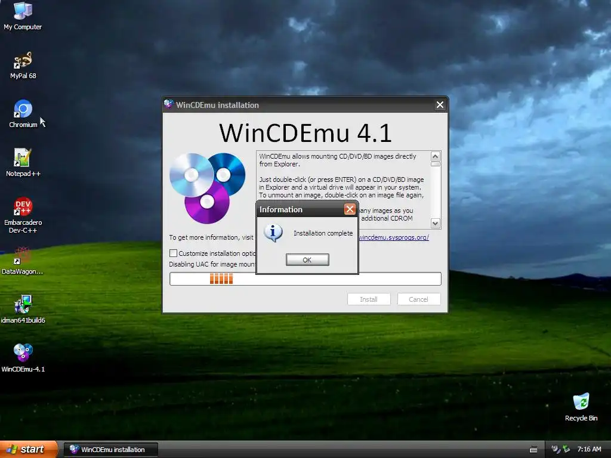The height and width of the screenshot is (458, 611).
Task: Select idman641build6 installer icon
Action: coord(23,310)
